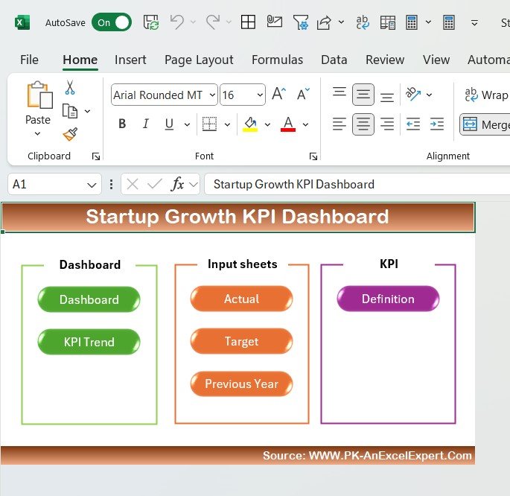The height and width of the screenshot is (496, 510).
Task: Apply cell borders icon
Action: [x=209, y=124]
